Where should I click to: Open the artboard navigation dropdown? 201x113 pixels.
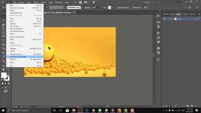37,107
